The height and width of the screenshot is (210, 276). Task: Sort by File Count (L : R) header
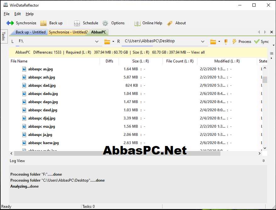point(180,61)
